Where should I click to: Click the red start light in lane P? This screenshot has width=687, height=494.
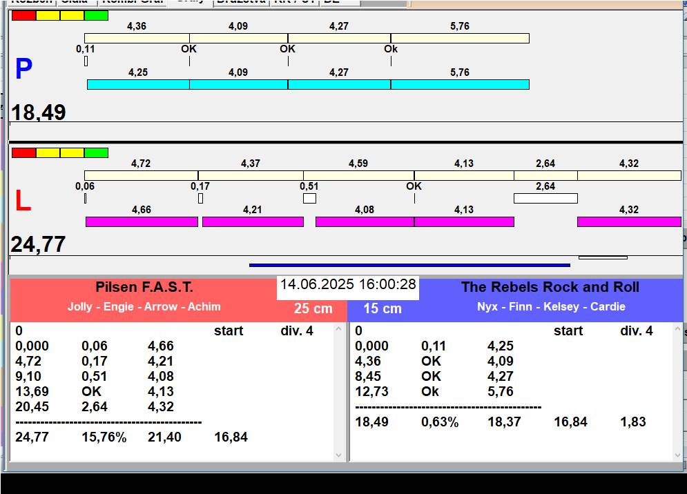pyautogui.click(x=23, y=15)
